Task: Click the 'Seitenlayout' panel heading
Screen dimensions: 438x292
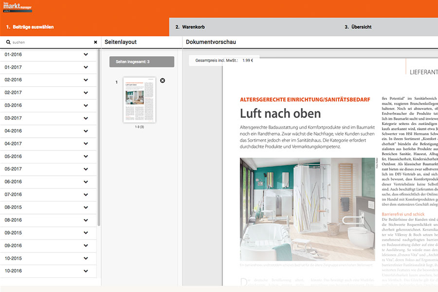Action: [121, 42]
